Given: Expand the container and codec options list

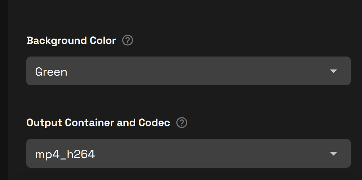Looking at the screenshot, I should [188, 153].
